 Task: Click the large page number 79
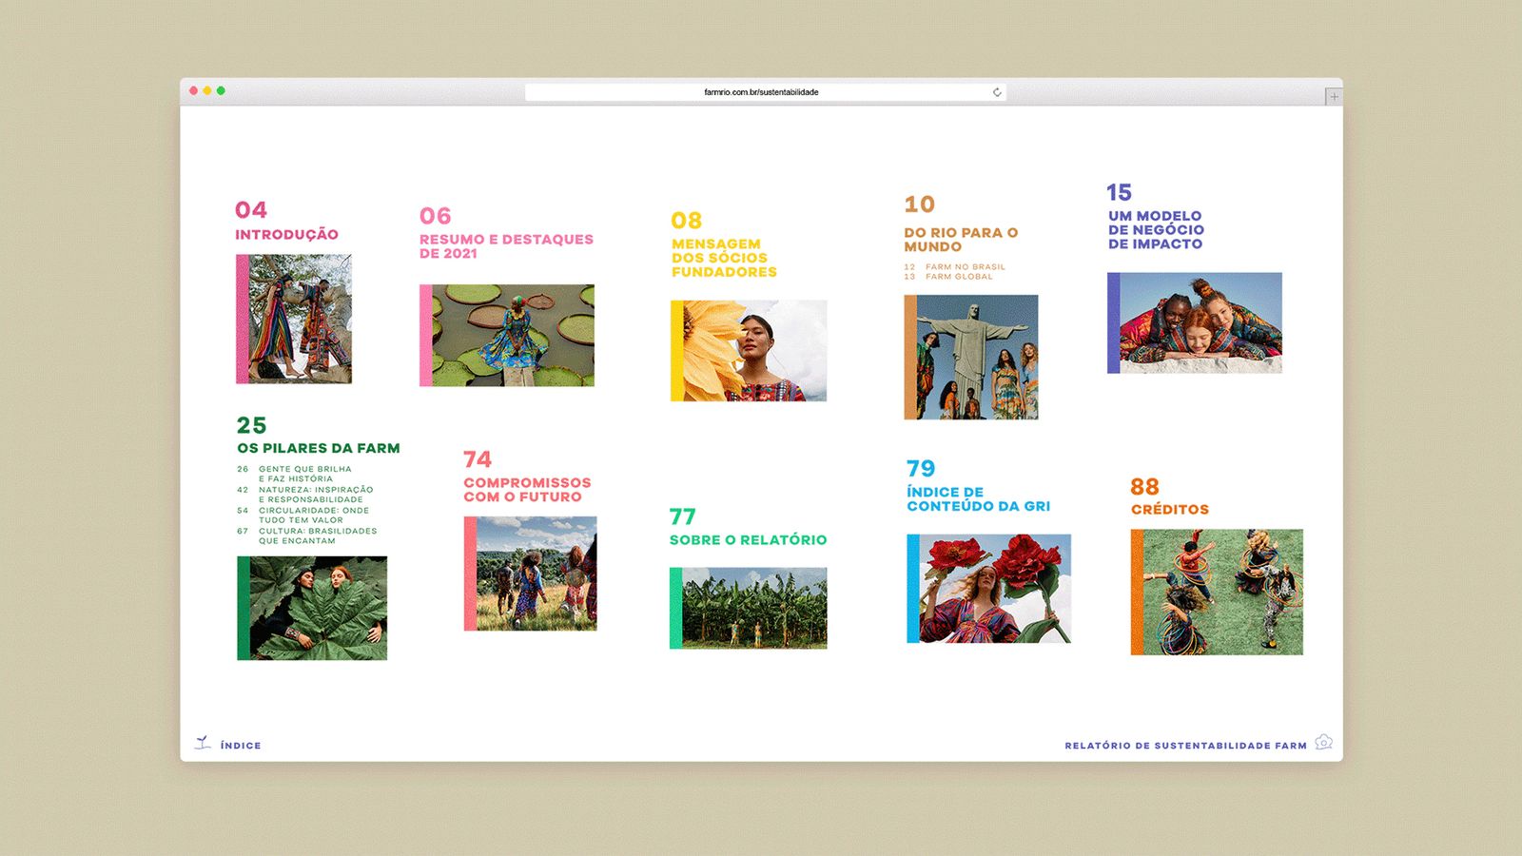[x=921, y=468]
